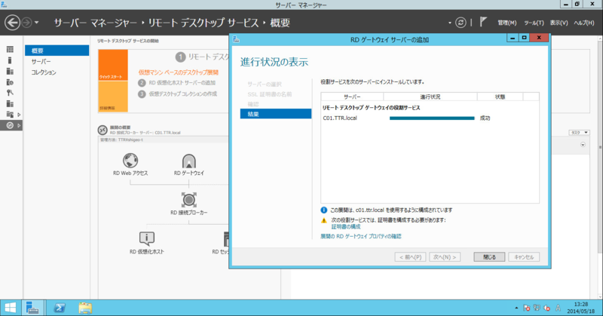
Task: Click the 次へ(N) > button
Action: click(x=445, y=256)
